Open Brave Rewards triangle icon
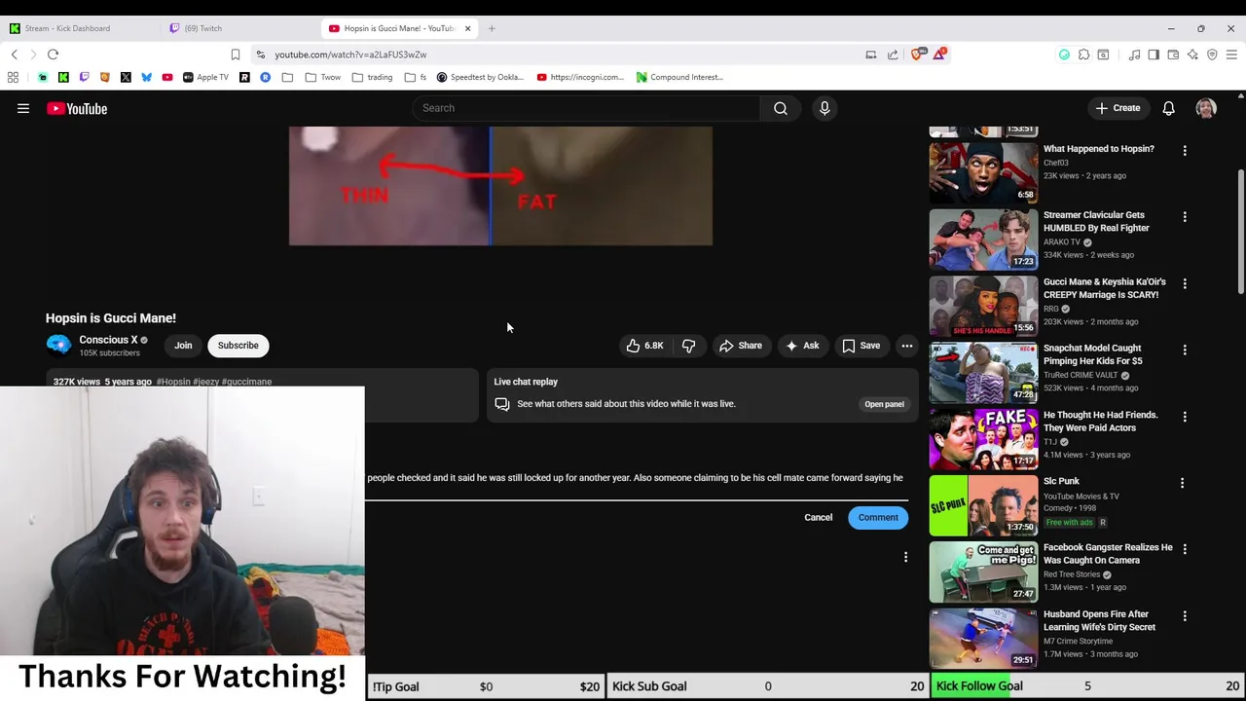 click(x=939, y=55)
